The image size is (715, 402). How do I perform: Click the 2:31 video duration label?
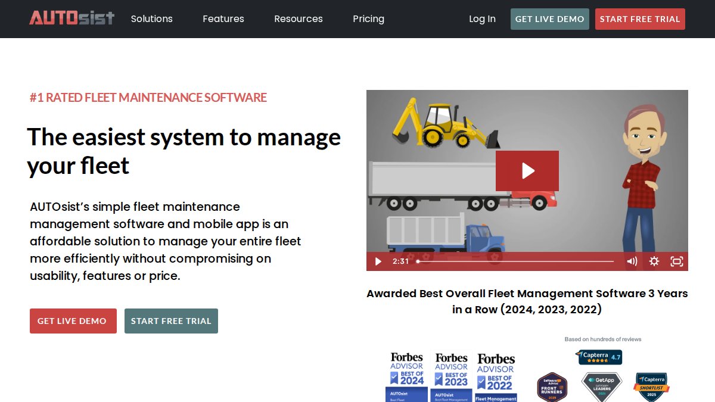[400, 261]
